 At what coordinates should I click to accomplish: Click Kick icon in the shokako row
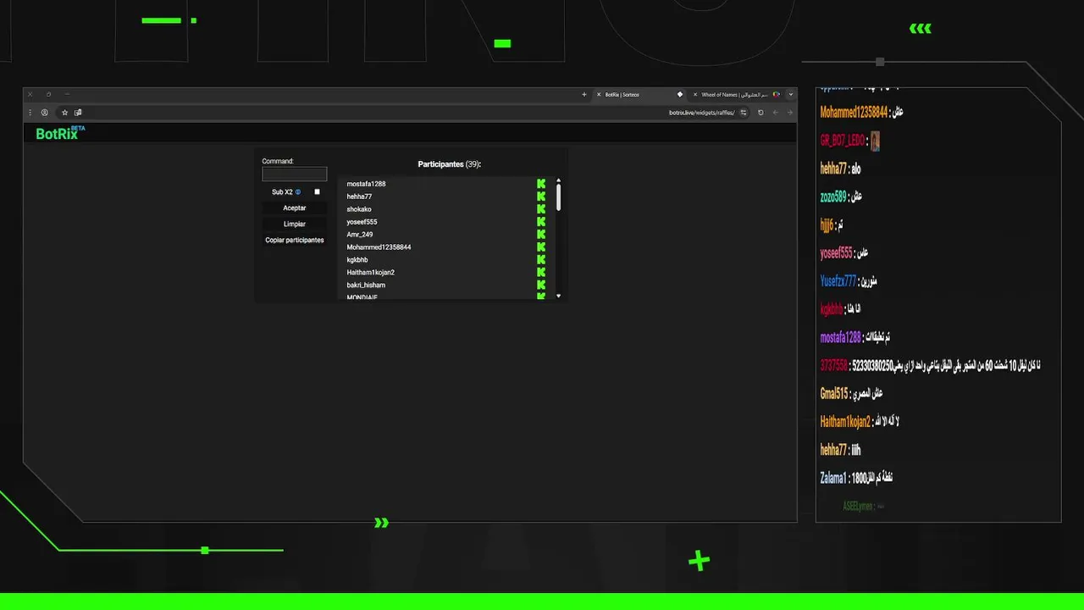click(x=541, y=209)
